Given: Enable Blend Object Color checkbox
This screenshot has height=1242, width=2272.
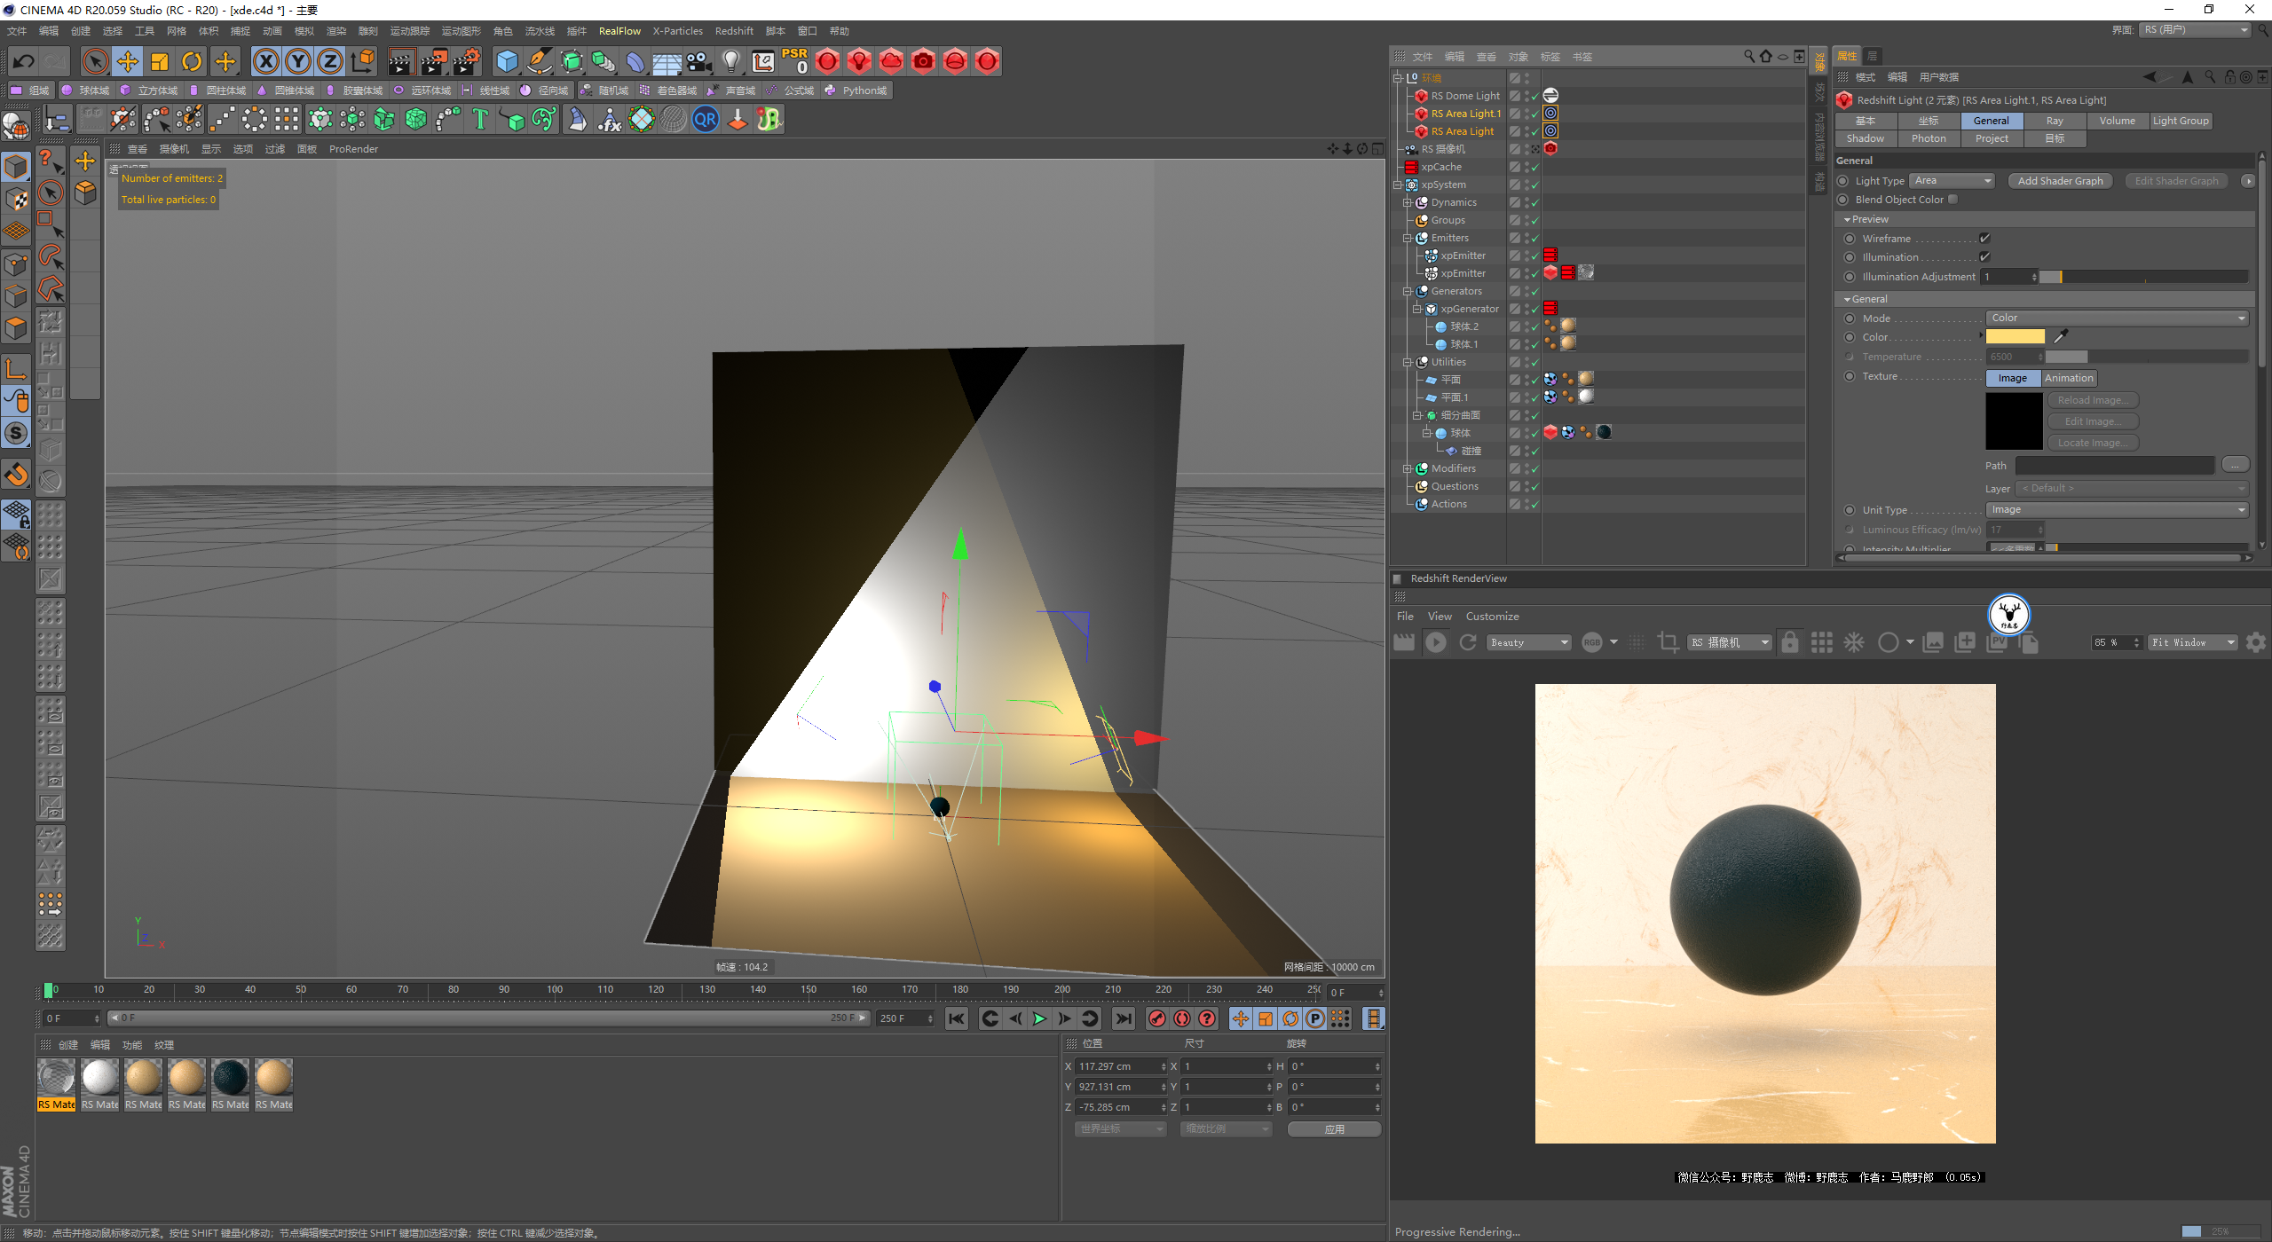Looking at the screenshot, I should click(x=1952, y=200).
